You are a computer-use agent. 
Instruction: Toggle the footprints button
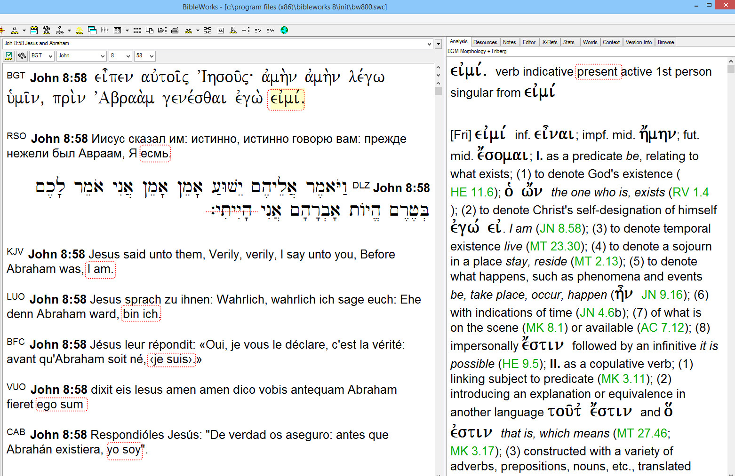(22, 56)
